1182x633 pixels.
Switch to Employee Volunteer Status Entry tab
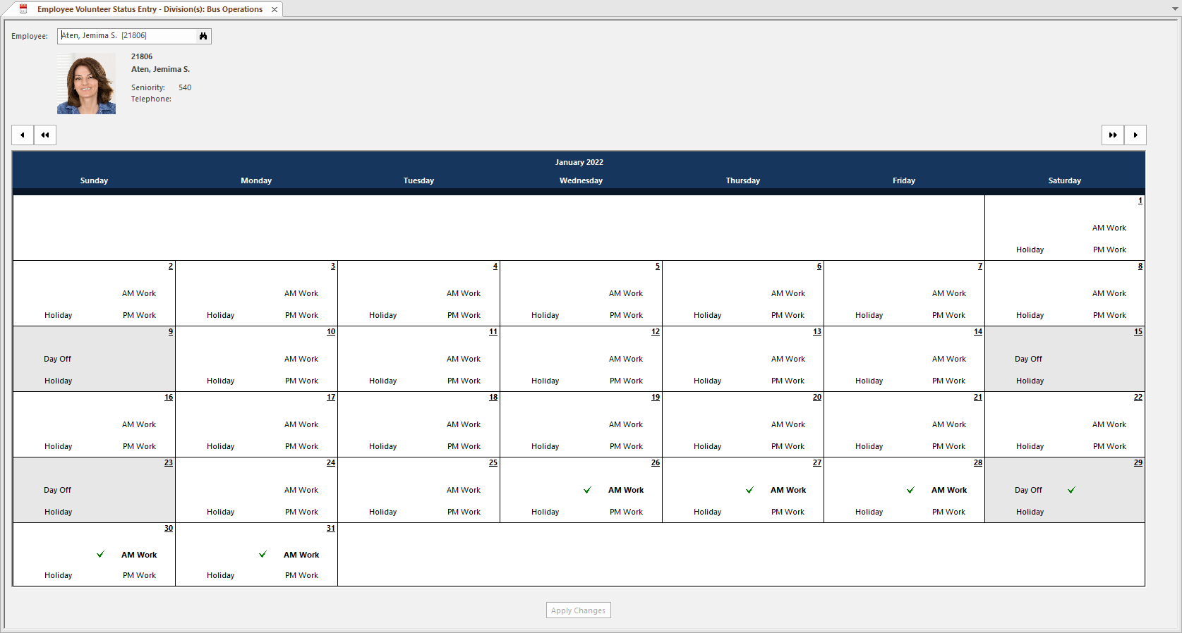pyautogui.click(x=150, y=10)
